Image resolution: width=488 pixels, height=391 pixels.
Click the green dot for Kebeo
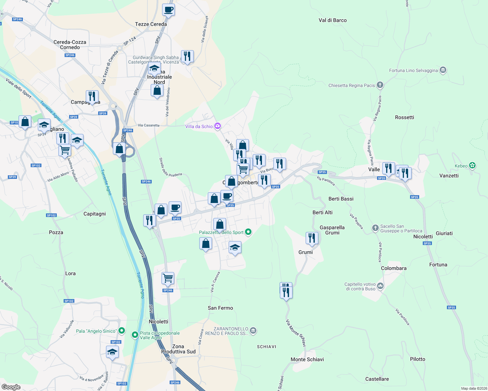point(473,166)
